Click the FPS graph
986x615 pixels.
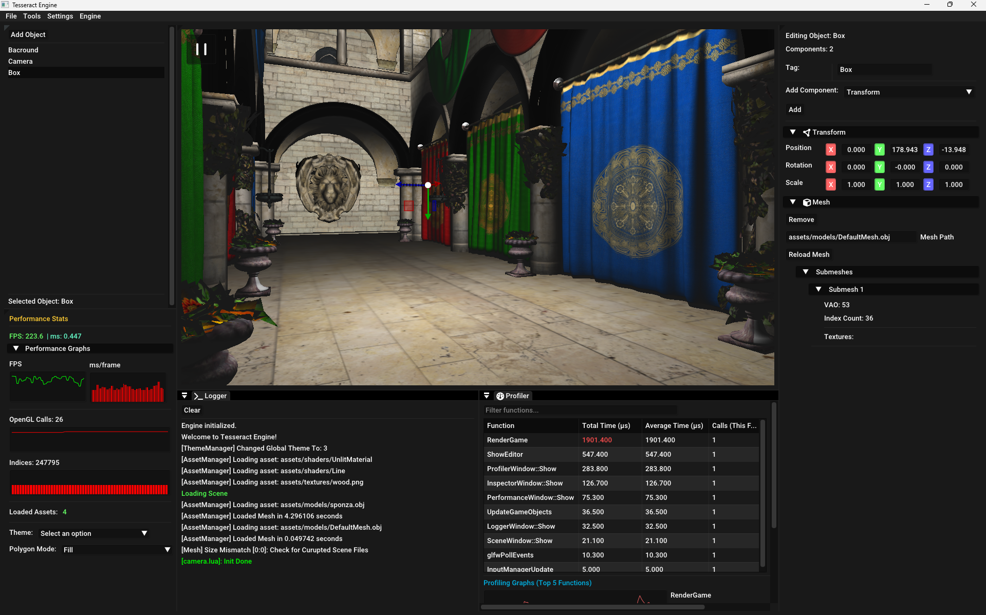pos(47,386)
